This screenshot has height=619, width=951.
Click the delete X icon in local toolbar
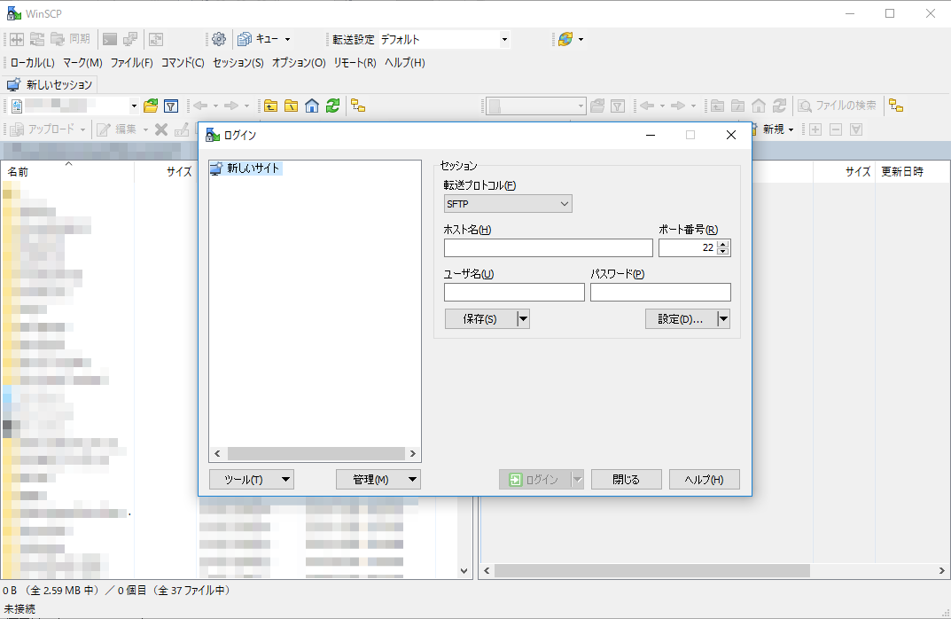pyautogui.click(x=160, y=129)
